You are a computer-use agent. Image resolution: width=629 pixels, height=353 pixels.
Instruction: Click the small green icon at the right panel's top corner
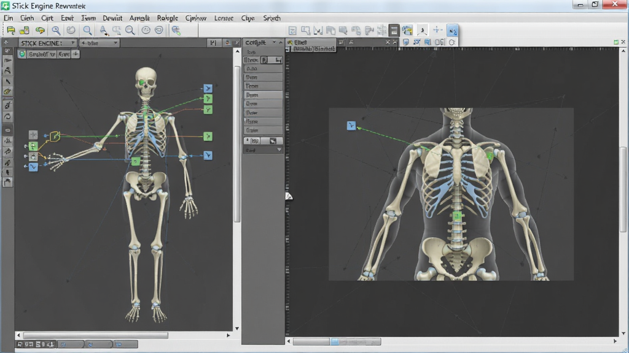point(615,42)
